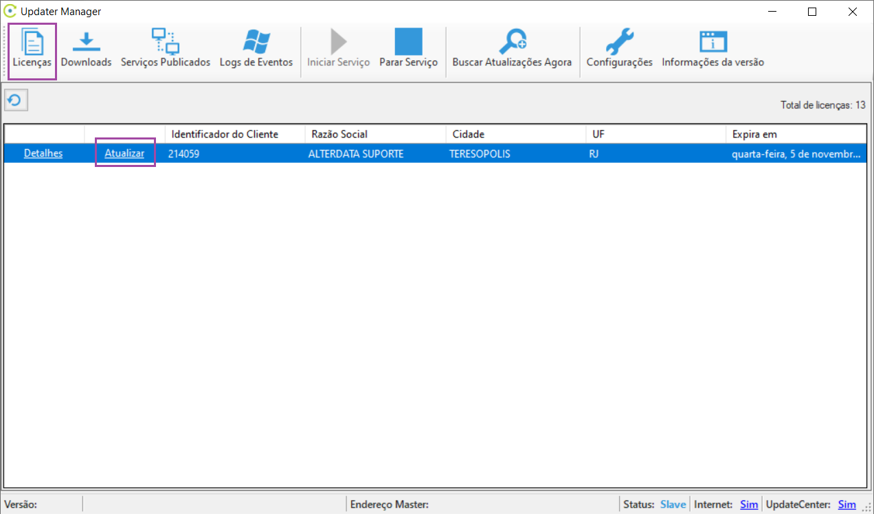Open Logs de Eventos
Viewport: 874px width, 514px height.
256,50
